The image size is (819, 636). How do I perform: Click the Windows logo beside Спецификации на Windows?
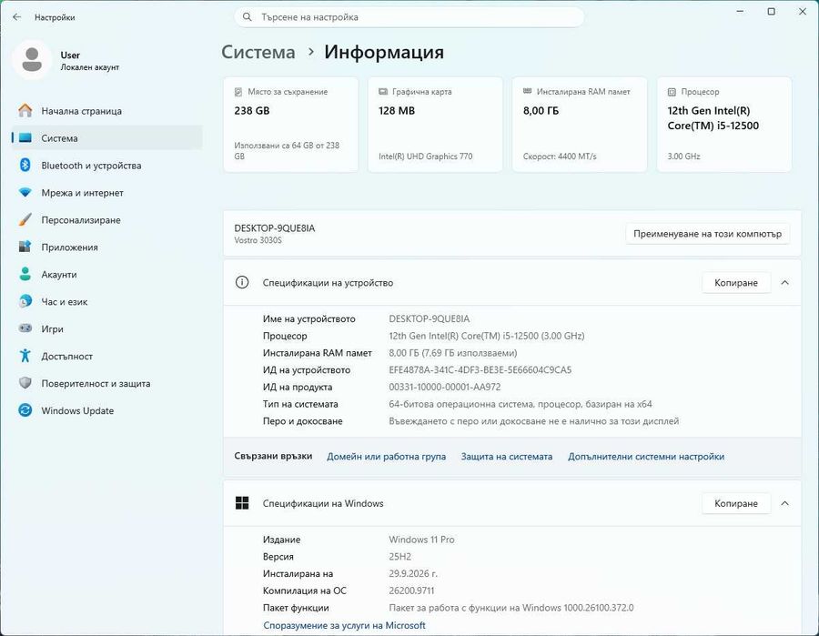[x=242, y=503]
